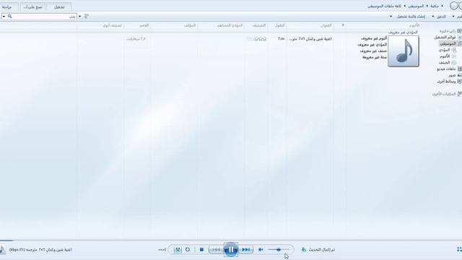This screenshot has height=260, width=462.
Task: Click "مكتبة" in the breadcrumb path
Action: [435, 6]
